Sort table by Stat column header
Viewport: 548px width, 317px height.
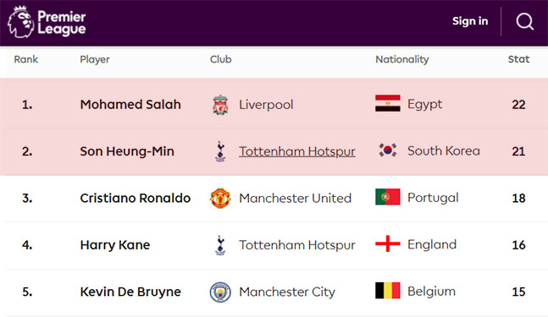(518, 59)
